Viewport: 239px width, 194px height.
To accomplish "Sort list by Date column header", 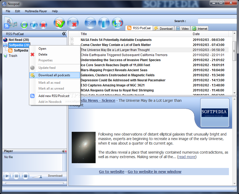I will tap(210, 34).
